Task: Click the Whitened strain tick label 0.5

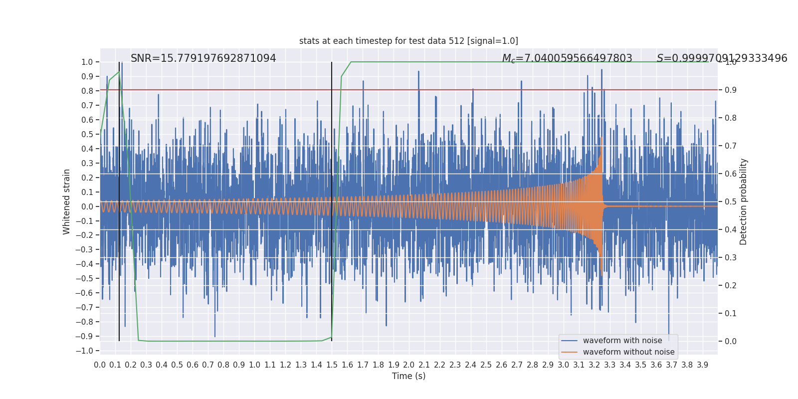Action: pyautogui.click(x=87, y=135)
